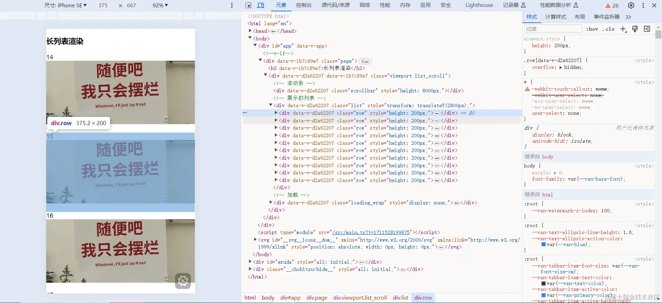Click the device height 667 field
Screen dimensions: 662x303
coord(131,6)
